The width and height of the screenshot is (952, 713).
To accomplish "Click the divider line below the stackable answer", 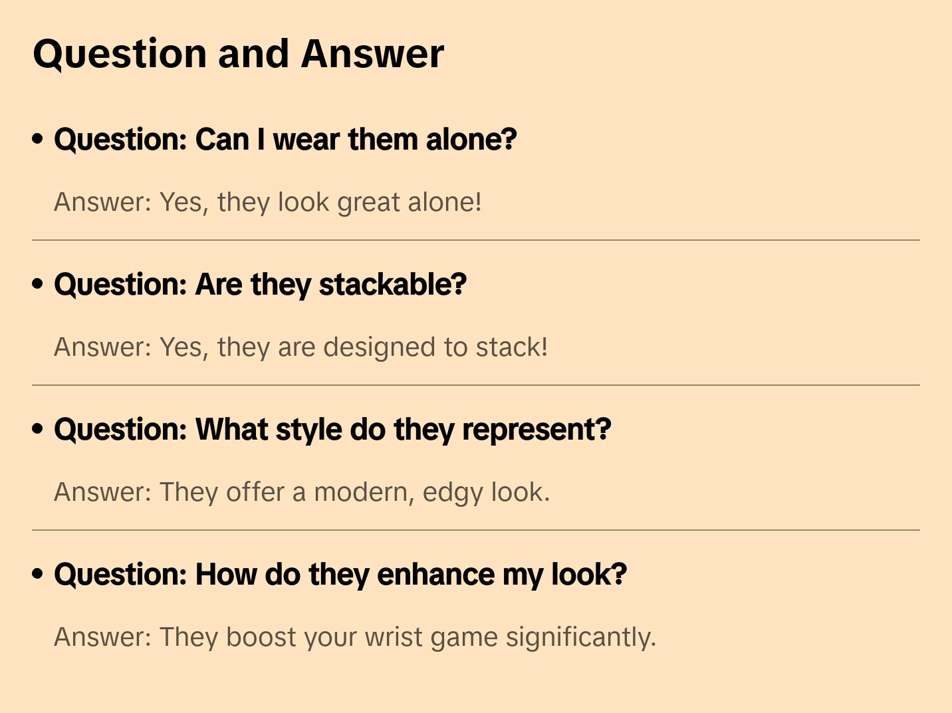I will [x=476, y=385].
